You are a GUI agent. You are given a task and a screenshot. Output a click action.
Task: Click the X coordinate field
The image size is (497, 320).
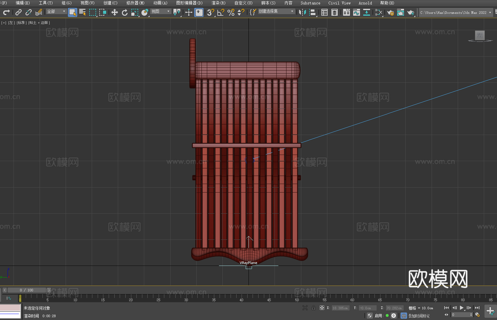[340, 308]
